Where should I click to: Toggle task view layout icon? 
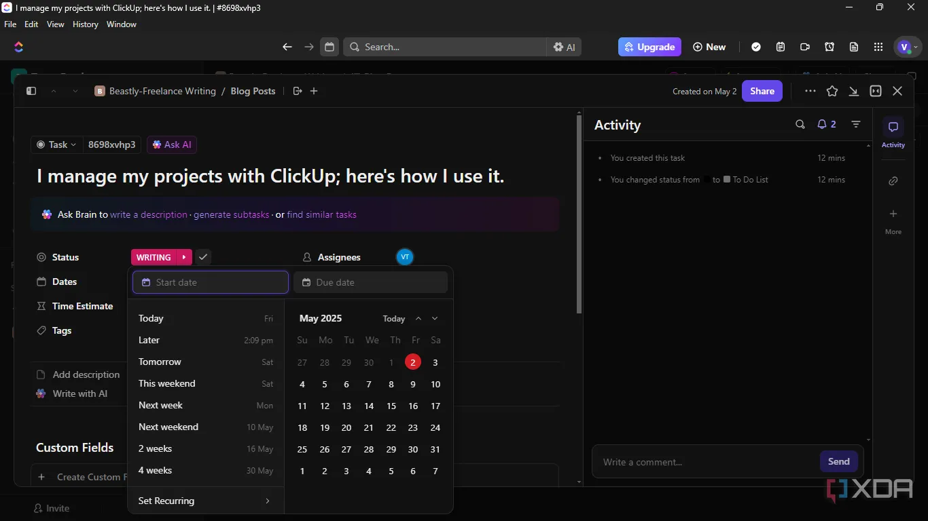pos(876,91)
